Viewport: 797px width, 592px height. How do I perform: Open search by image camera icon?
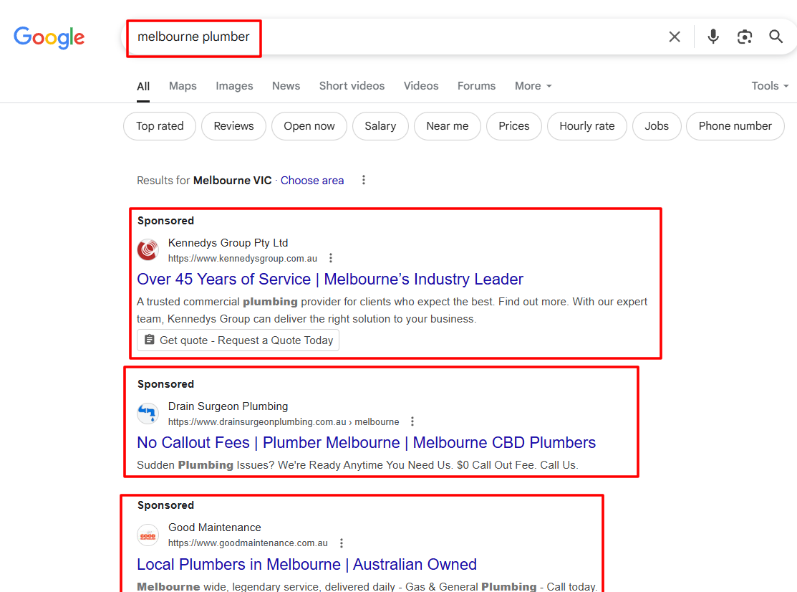point(745,37)
